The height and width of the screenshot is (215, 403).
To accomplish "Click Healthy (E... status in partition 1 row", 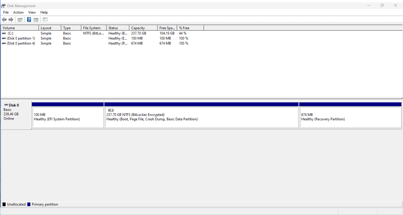I will (x=118, y=38).
